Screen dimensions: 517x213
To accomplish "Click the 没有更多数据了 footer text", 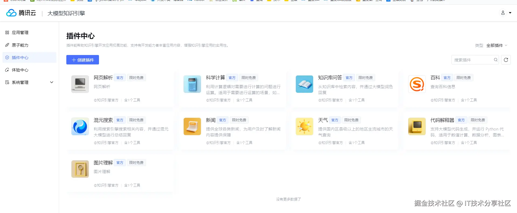I will click(x=289, y=199).
